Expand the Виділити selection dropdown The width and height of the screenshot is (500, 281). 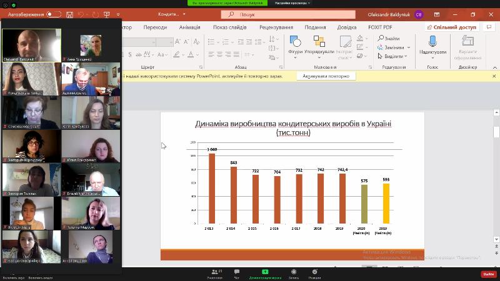tap(407, 56)
